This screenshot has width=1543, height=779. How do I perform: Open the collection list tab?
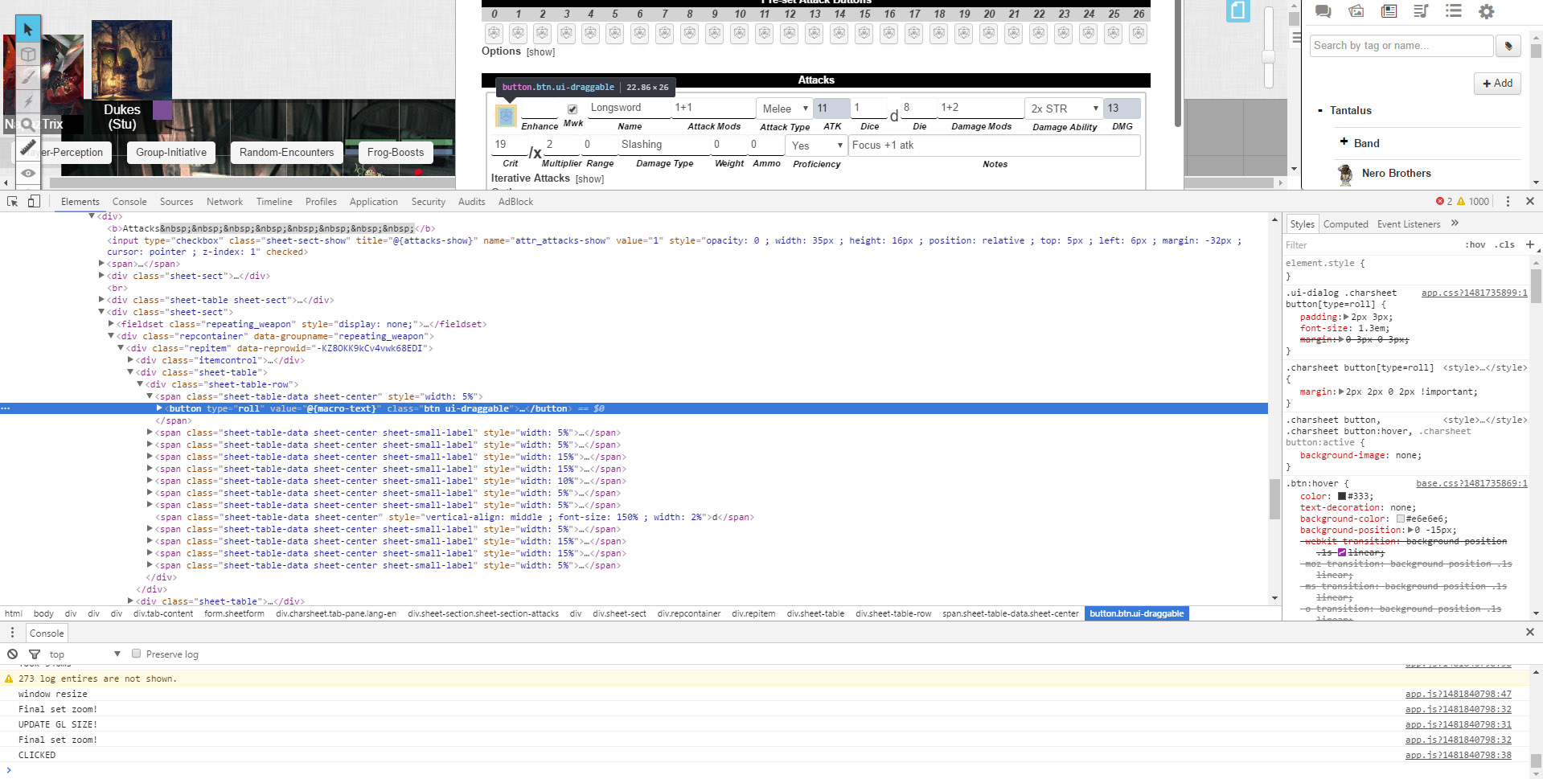1453,11
